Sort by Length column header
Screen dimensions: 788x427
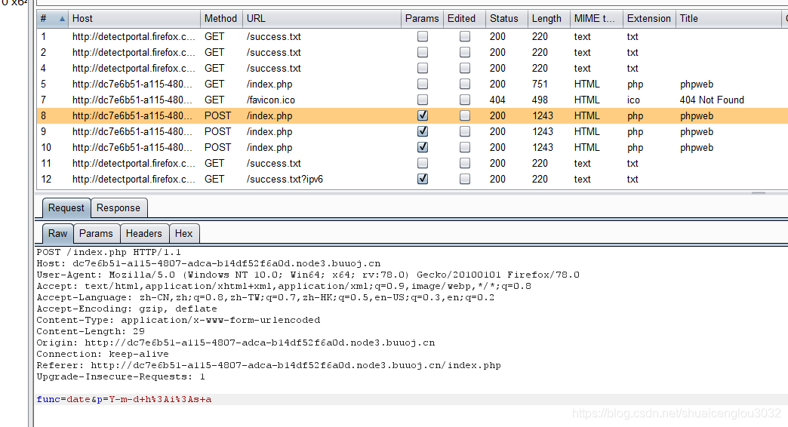549,19
